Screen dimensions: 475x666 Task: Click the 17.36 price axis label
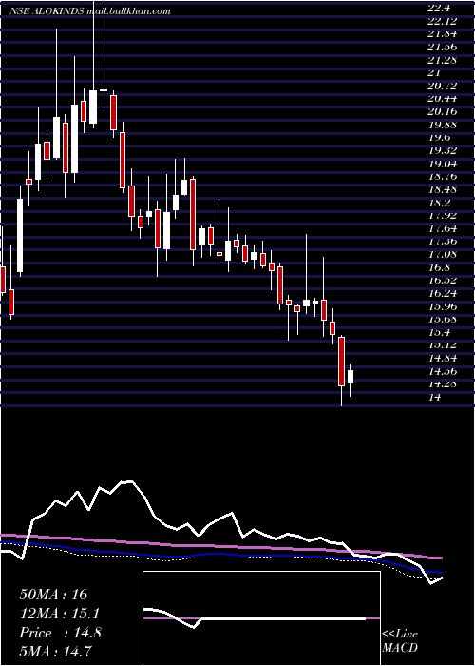click(442, 242)
